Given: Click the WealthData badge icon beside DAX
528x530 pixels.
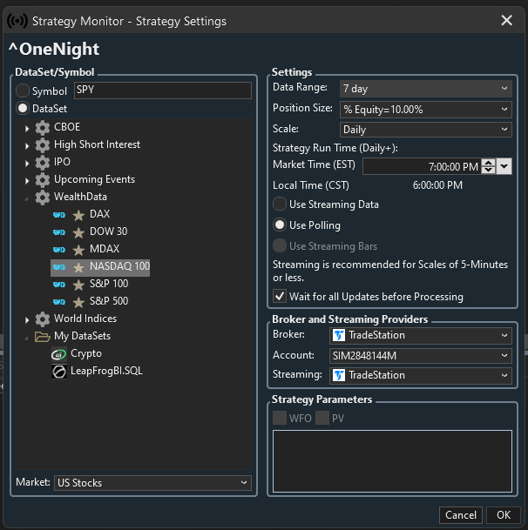Looking at the screenshot, I should point(59,215).
